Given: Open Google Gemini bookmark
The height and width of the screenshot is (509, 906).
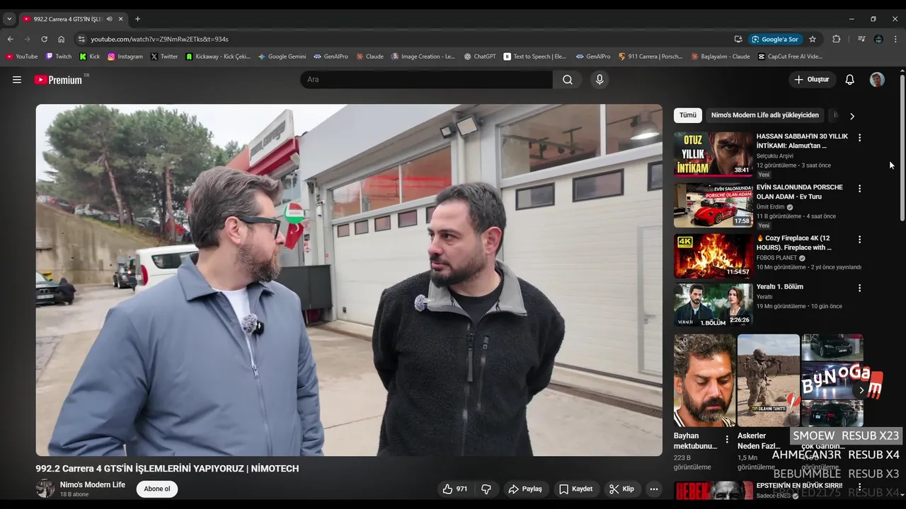Looking at the screenshot, I should click(282, 57).
